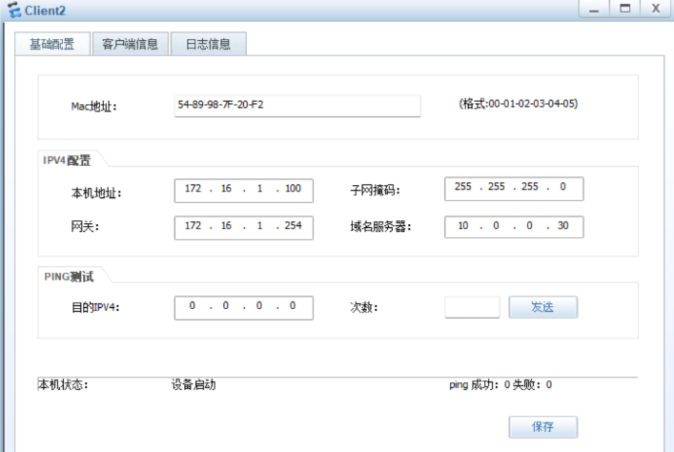Screen dimensions: 674x452
Task: Click the 发送 button
Action: 542,307
